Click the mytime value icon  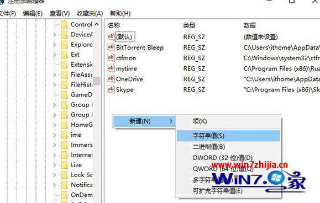tap(111, 68)
